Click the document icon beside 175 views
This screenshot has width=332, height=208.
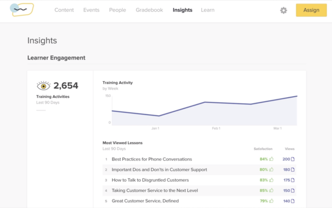click(293, 180)
